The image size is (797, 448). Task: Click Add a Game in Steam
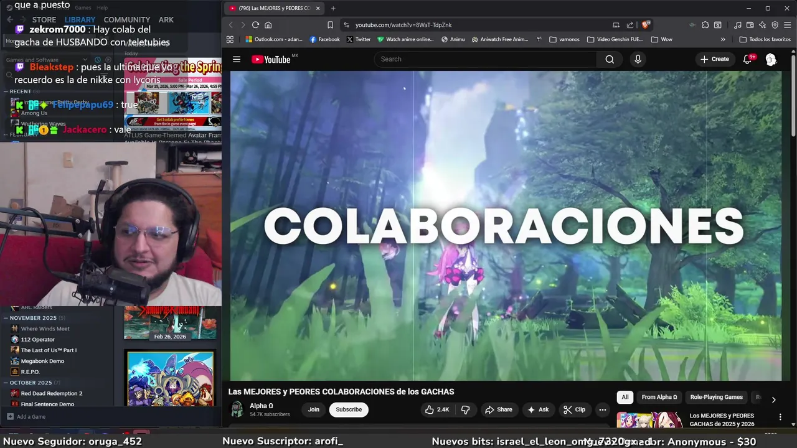tap(26, 417)
